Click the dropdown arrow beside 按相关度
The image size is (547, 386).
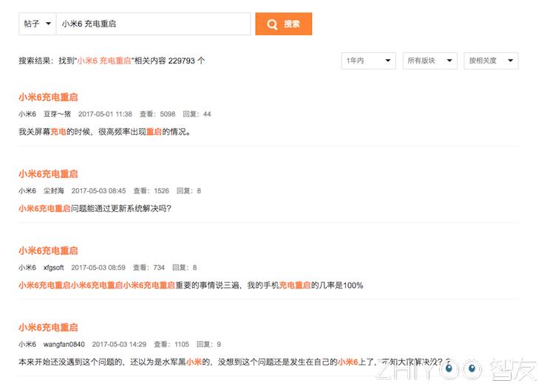pos(510,61)
